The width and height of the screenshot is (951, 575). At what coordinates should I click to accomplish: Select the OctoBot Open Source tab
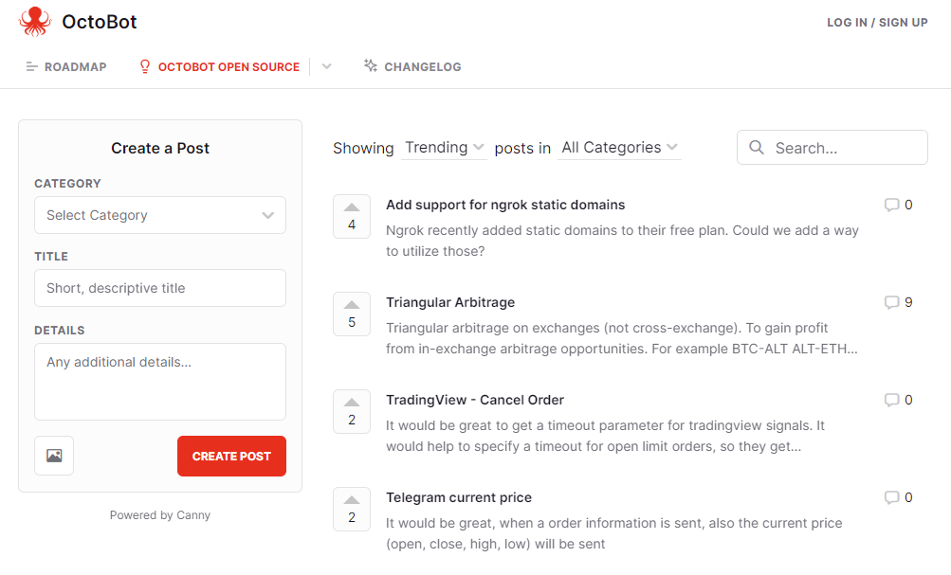(220, 66)
